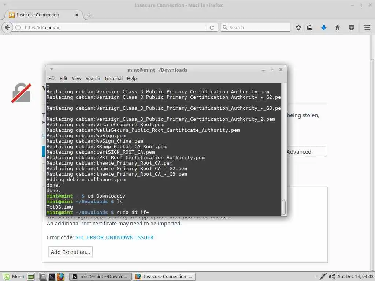Launch file manager icon in panel
Viewport: 375px width, 281px height.
pos(43,277)
